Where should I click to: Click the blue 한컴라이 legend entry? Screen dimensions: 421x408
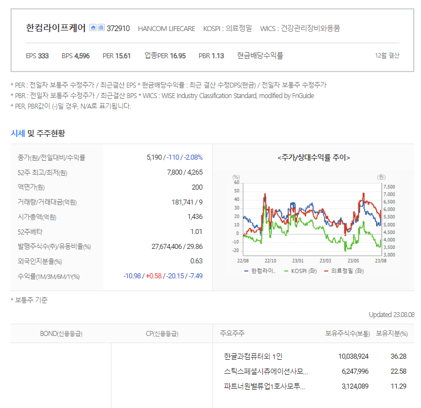pyautogui.click(x=260, y=271)
